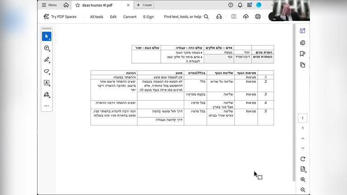Go to Home view
Viewport: 347px width, 195px height.
point(66,5)
